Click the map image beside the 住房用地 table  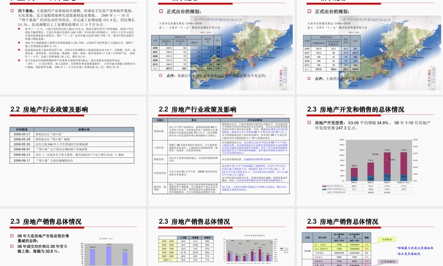click(x=390, y=53)
